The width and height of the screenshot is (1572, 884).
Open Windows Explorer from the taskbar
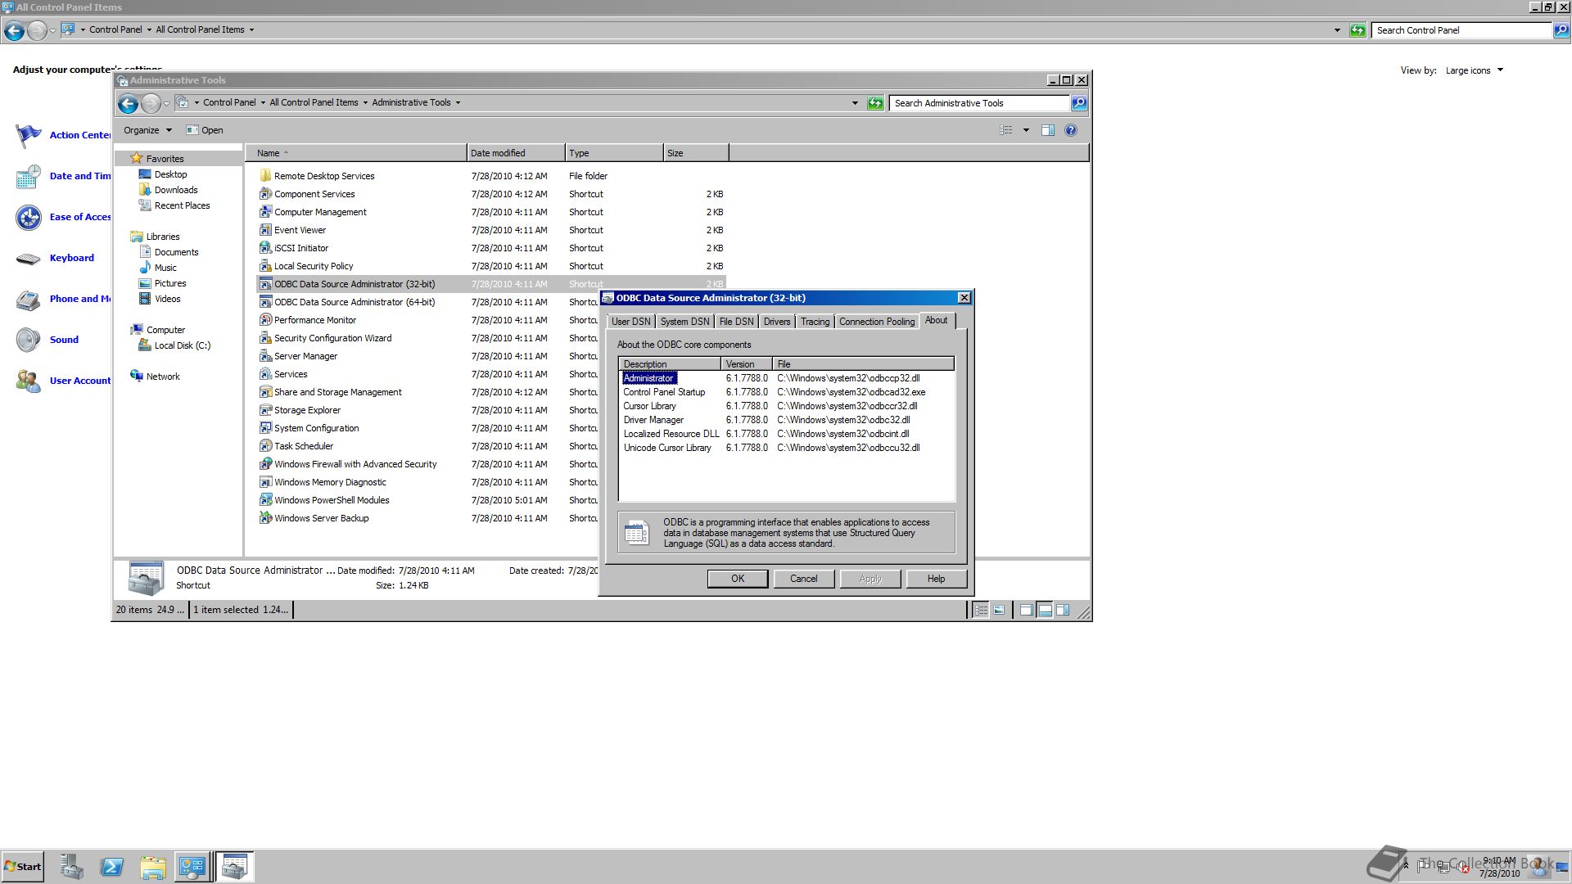[152, 867]
